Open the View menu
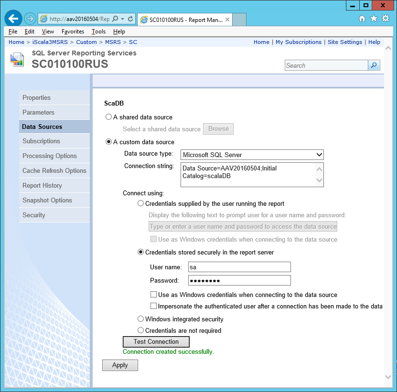Screen dimensions: 397x392 tap(48, 32)
